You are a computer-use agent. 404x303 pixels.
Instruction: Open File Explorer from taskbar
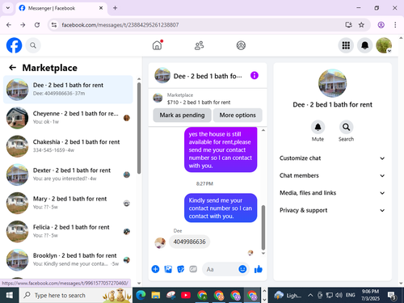tap(156, 295)
